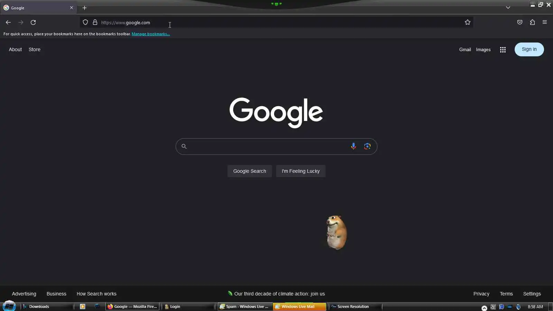Open the Save to Pocket icon

click(520, 22)
